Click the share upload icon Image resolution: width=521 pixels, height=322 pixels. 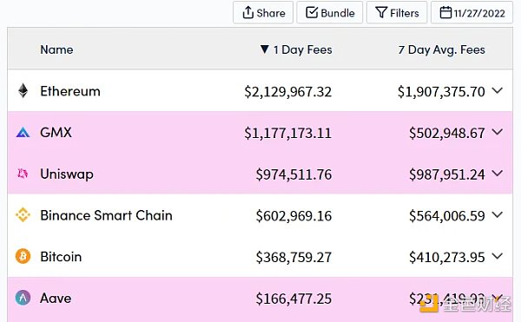tap(247, 13)
